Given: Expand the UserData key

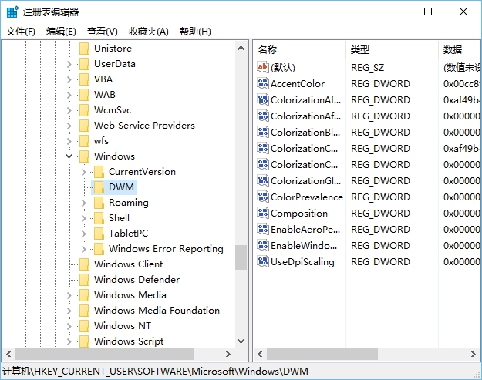Looking at the screenshot, I should (x=69, y=64).
